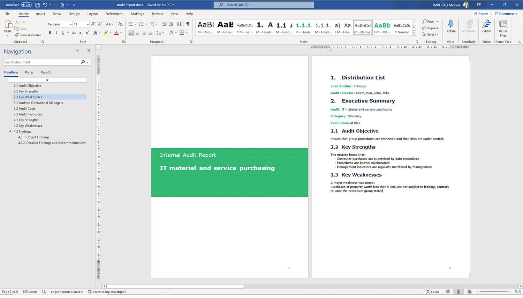Image resolution: width=523 pixels, height=298 pixels.
Task: Align text to the right
Action: tap(144, 33)
